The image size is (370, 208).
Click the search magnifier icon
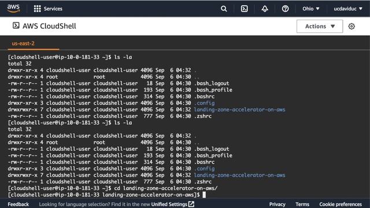(x=224, y=9)
